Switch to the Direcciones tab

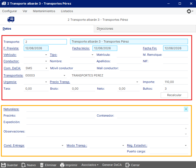145,29
